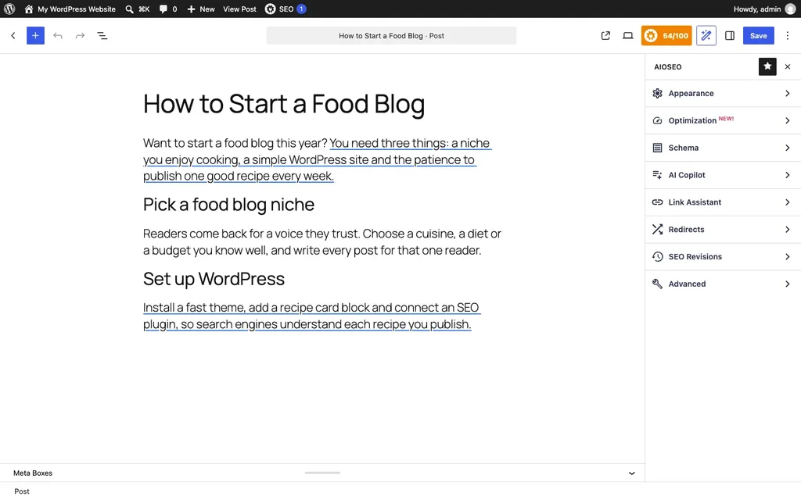Toggle the AIOSEO star pin button
This screenshot has height=500, width=801.
tap(767, 66)
